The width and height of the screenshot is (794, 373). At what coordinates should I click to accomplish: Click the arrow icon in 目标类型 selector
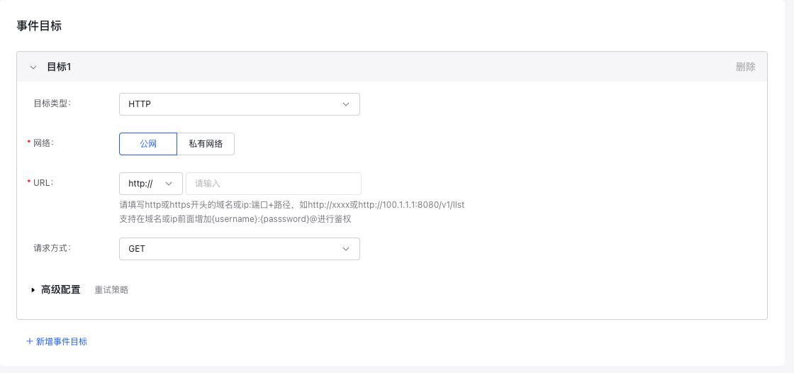pos(346,104)
